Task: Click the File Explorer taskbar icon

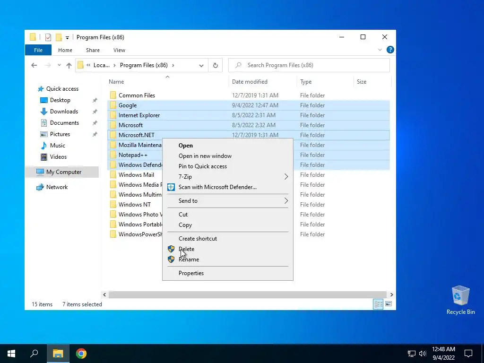Action: pos(58,354)
